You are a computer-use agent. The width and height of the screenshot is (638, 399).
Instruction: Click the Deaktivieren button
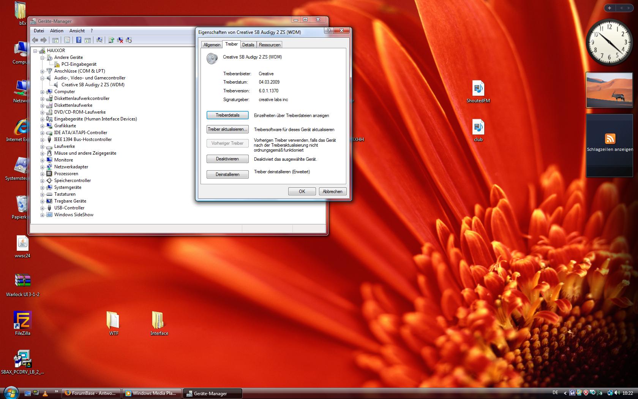click(x=227, y=159)
